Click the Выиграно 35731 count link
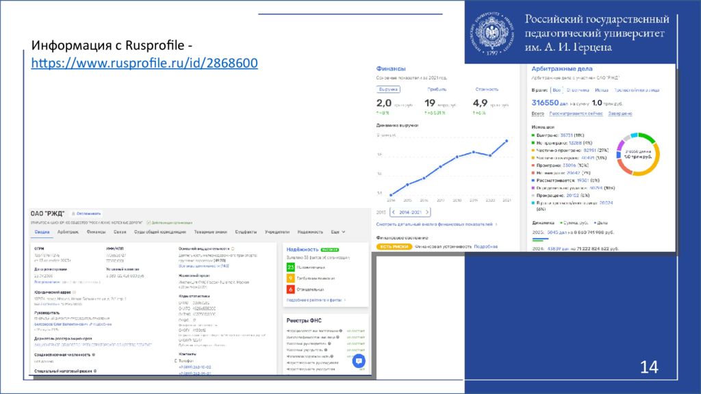This screenshot has width=701, height=394. 566,135
